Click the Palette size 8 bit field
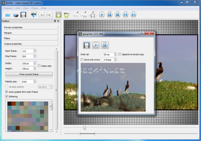This screenshot has height=141, width=201. pyautogui.click(x=27, y=82)
